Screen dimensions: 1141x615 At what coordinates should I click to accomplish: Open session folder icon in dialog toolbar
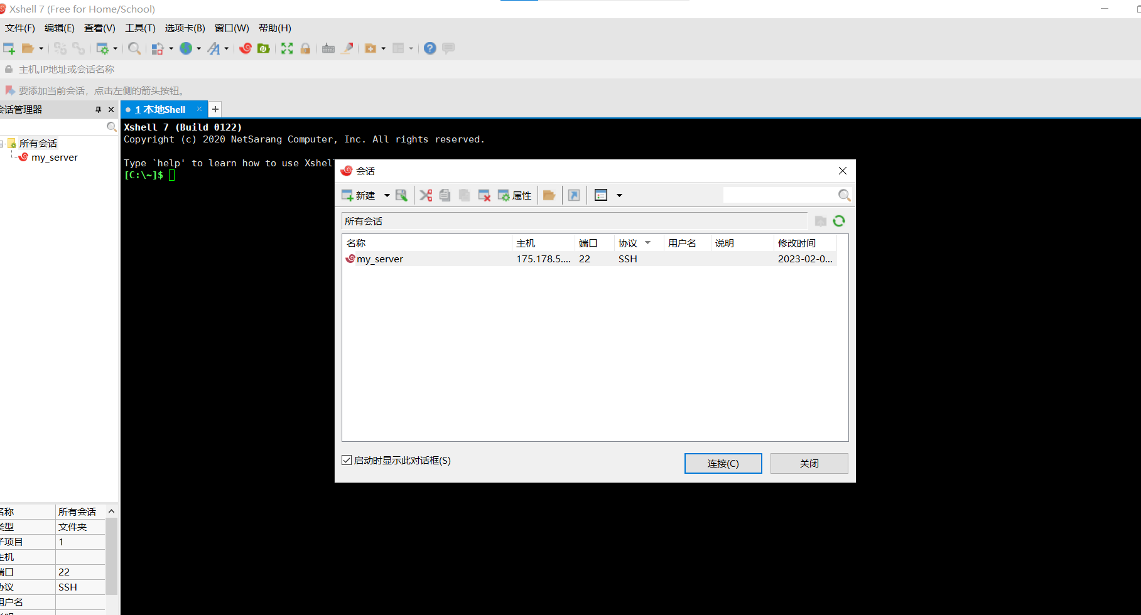(549, 195)
